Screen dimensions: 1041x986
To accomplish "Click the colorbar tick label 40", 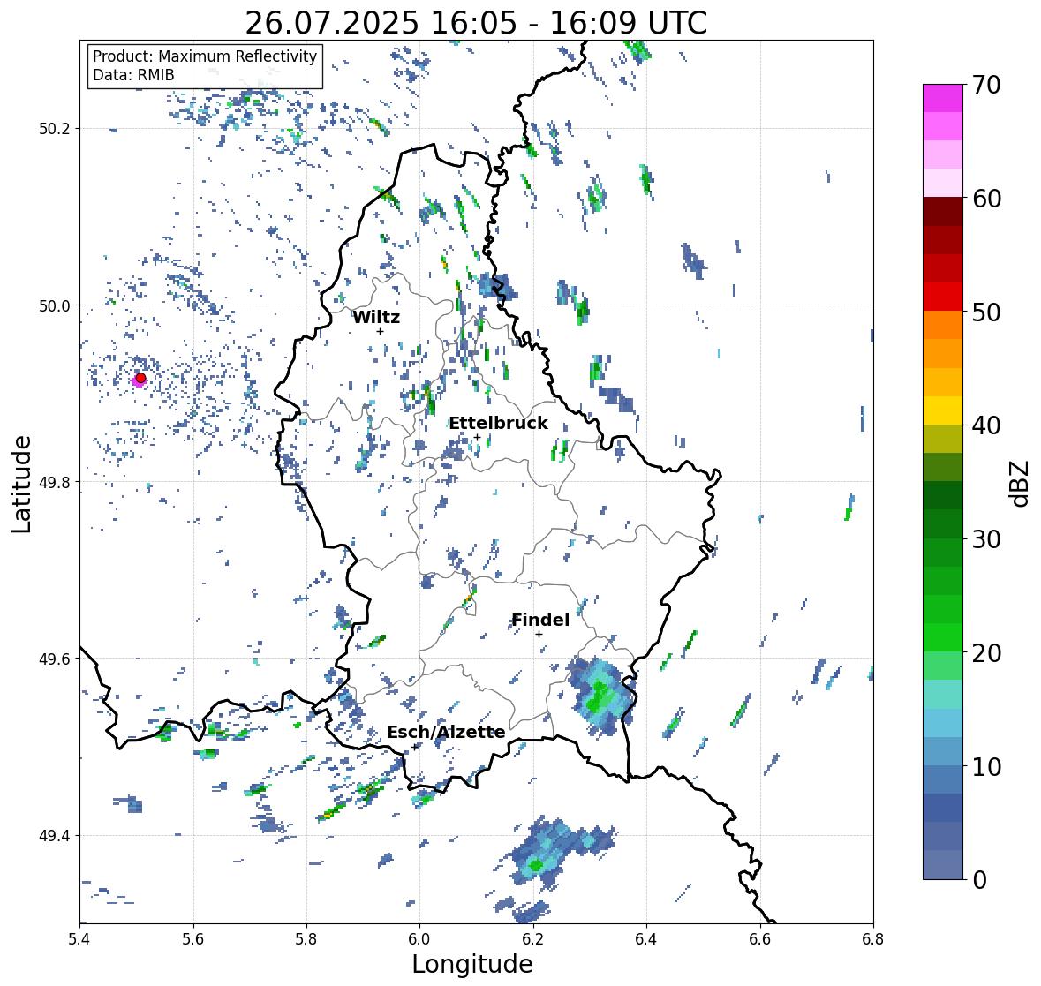I will click(x=986, y=425).
